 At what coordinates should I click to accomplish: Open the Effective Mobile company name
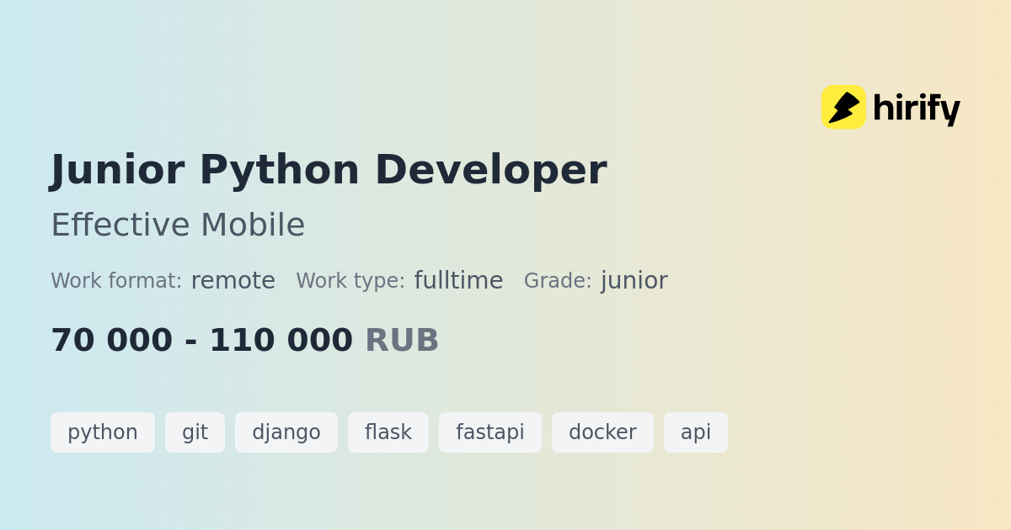point(178,225)
